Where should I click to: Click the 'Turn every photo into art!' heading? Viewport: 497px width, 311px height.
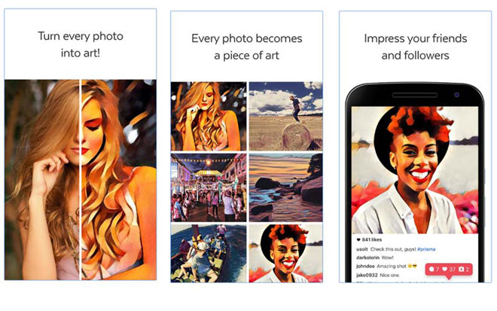[x=81, y=44]
